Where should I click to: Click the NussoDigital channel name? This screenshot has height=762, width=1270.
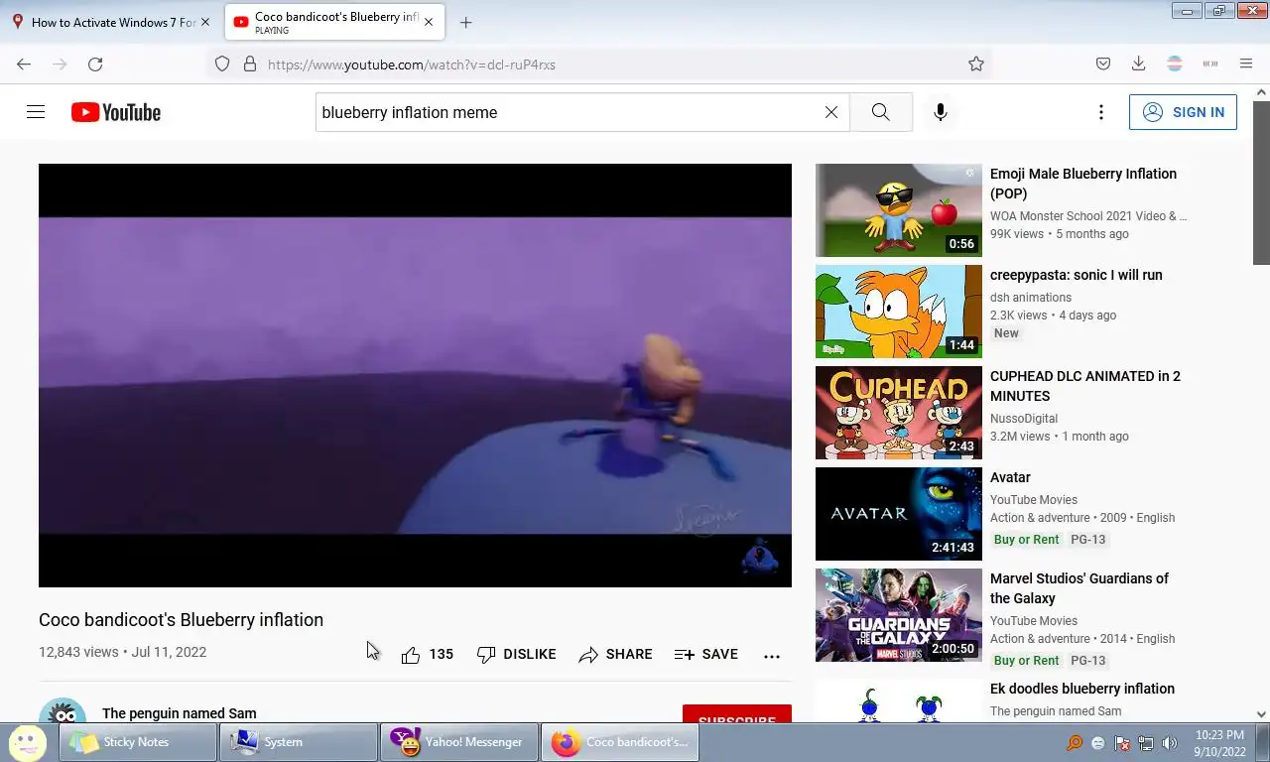tap(1024, 418)
